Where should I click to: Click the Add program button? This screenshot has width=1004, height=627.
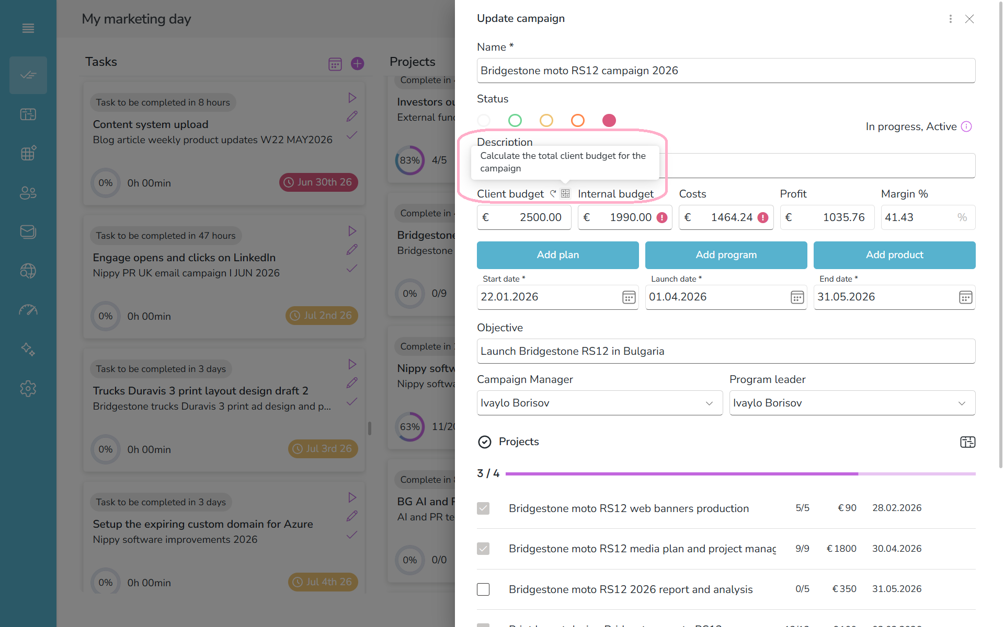point(726,255)
